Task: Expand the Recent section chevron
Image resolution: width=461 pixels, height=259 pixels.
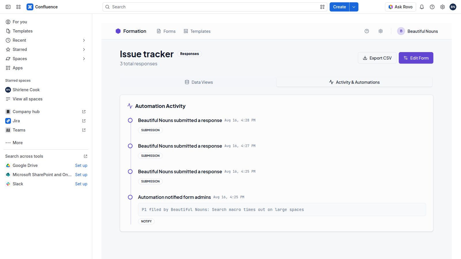Action: point(84,40)
